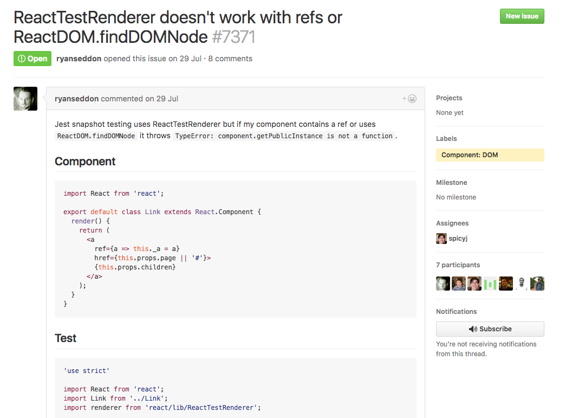Click the Projects sidebar heading
This screenshot has width=572, height=418.
pos(449,98)
